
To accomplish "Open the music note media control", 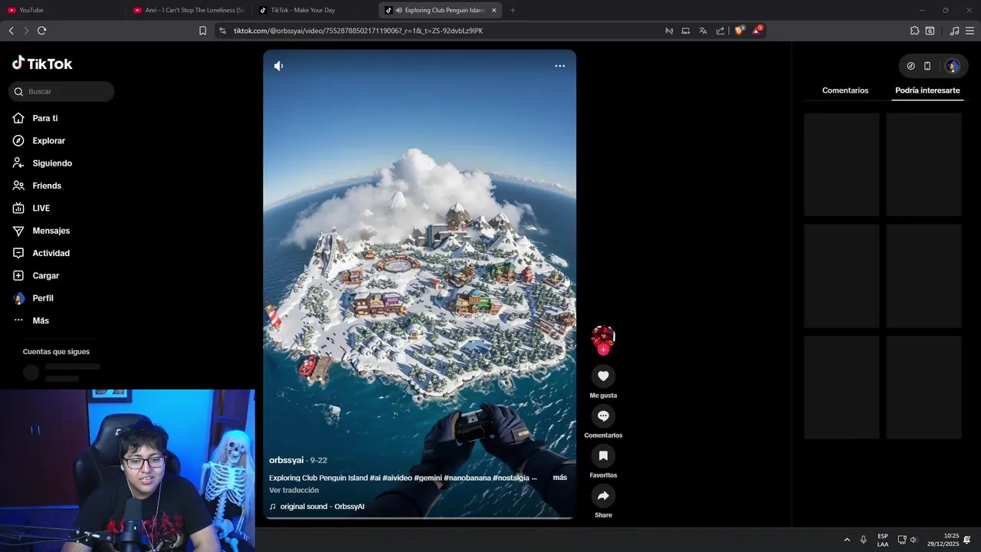I will (954, 31).
